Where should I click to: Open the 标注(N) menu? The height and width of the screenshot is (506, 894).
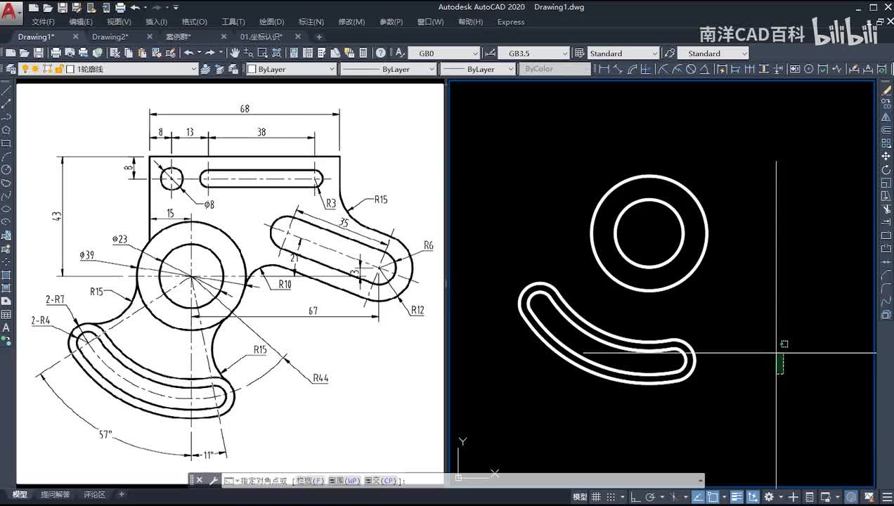tap(311, 22)
